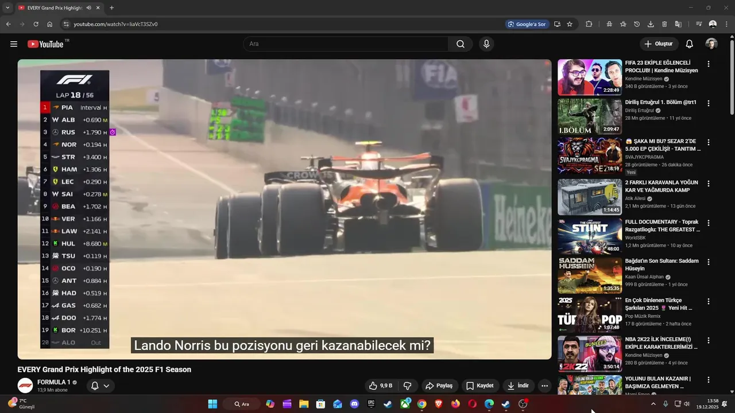This screenshot has height=413, width=735.
Task: Click the FORMULA 1 channel avatar
Action: pyautogui.click(x=25, y=385)
